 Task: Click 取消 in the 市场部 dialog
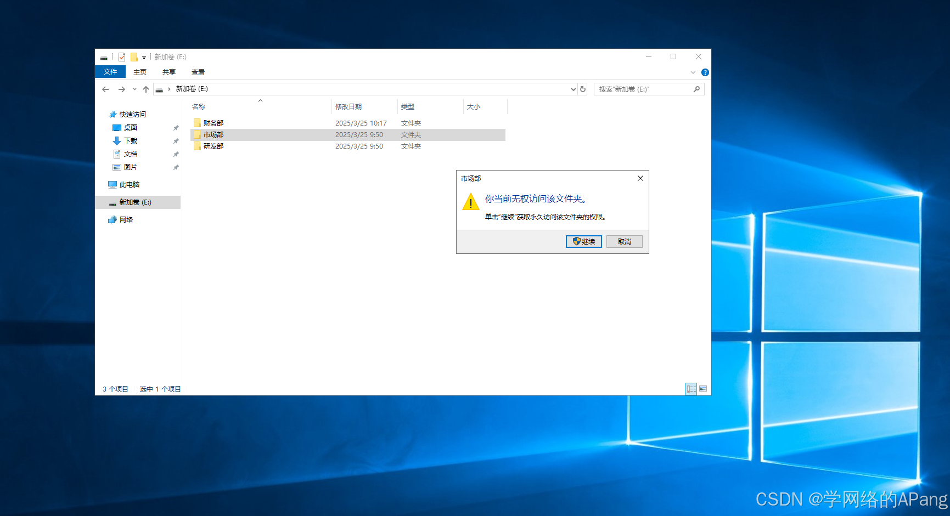click(625, 241)
